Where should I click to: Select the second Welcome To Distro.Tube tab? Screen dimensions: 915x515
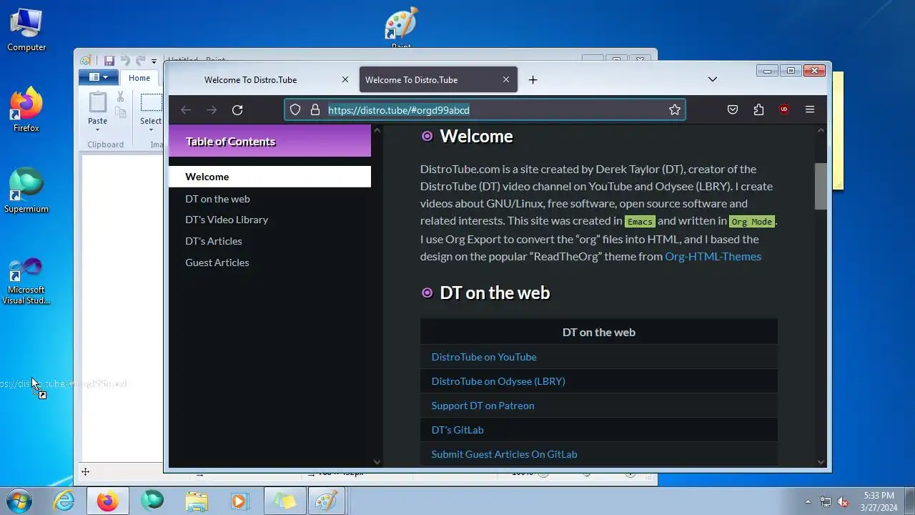click(x=438, y=79)
